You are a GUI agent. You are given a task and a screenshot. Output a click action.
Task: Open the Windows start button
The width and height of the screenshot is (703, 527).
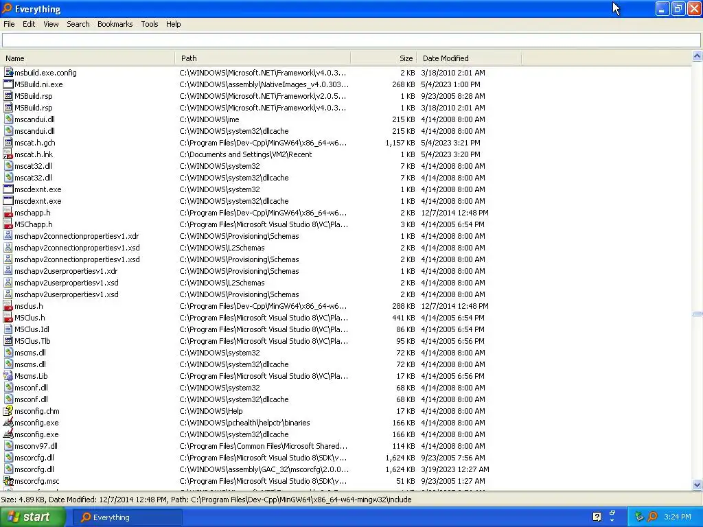point(33,517)
